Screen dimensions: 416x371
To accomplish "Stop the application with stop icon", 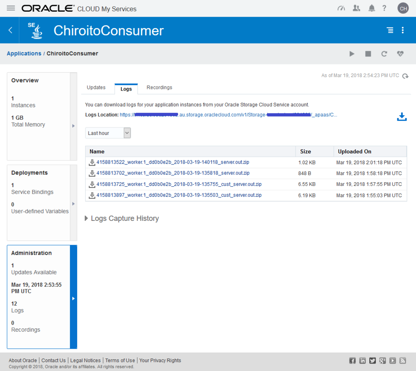I will click(x=368, y=54).
